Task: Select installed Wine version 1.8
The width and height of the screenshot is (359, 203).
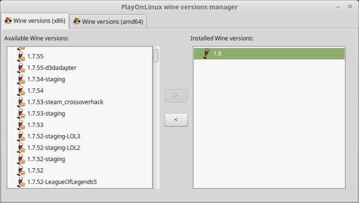Action: tap(269, 54)
